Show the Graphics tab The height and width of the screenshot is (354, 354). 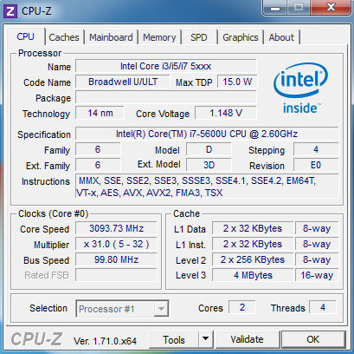tap(241, 37)
